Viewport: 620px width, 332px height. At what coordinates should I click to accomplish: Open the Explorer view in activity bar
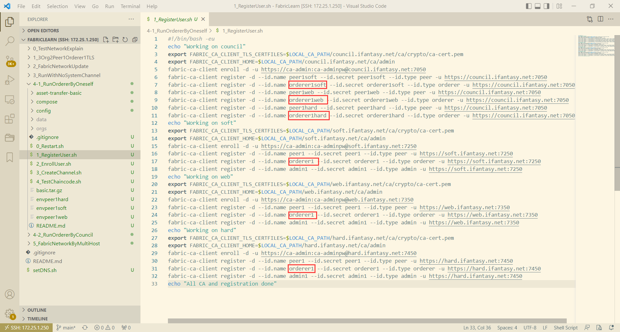10,22
